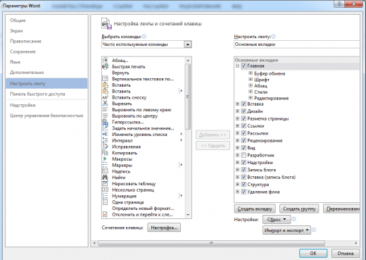Screen dimensions: 366x260
Task: Choose the Нарисовать таблицу pencil icon
Action: pos(105,183)
